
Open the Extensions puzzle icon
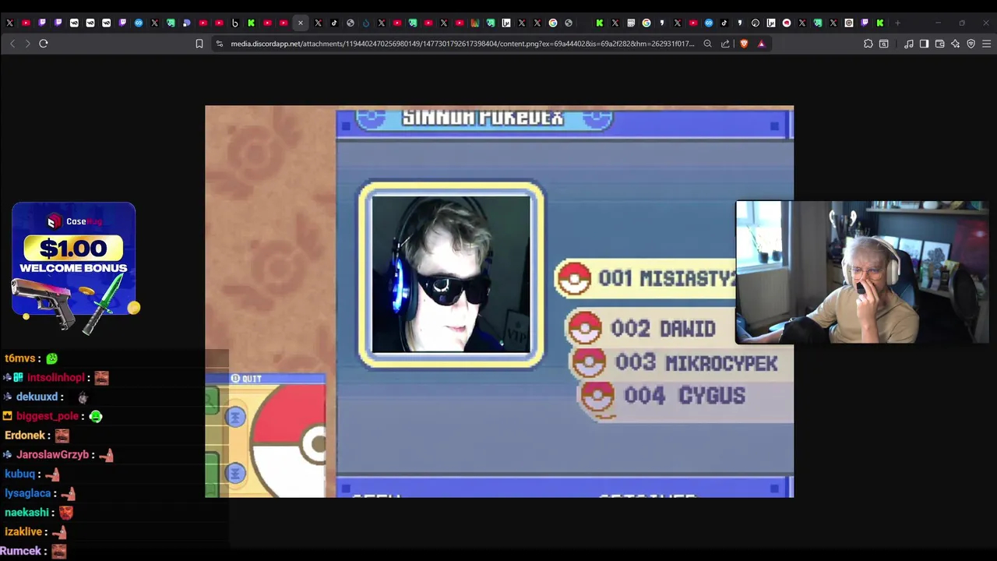[x=868, y=44]
